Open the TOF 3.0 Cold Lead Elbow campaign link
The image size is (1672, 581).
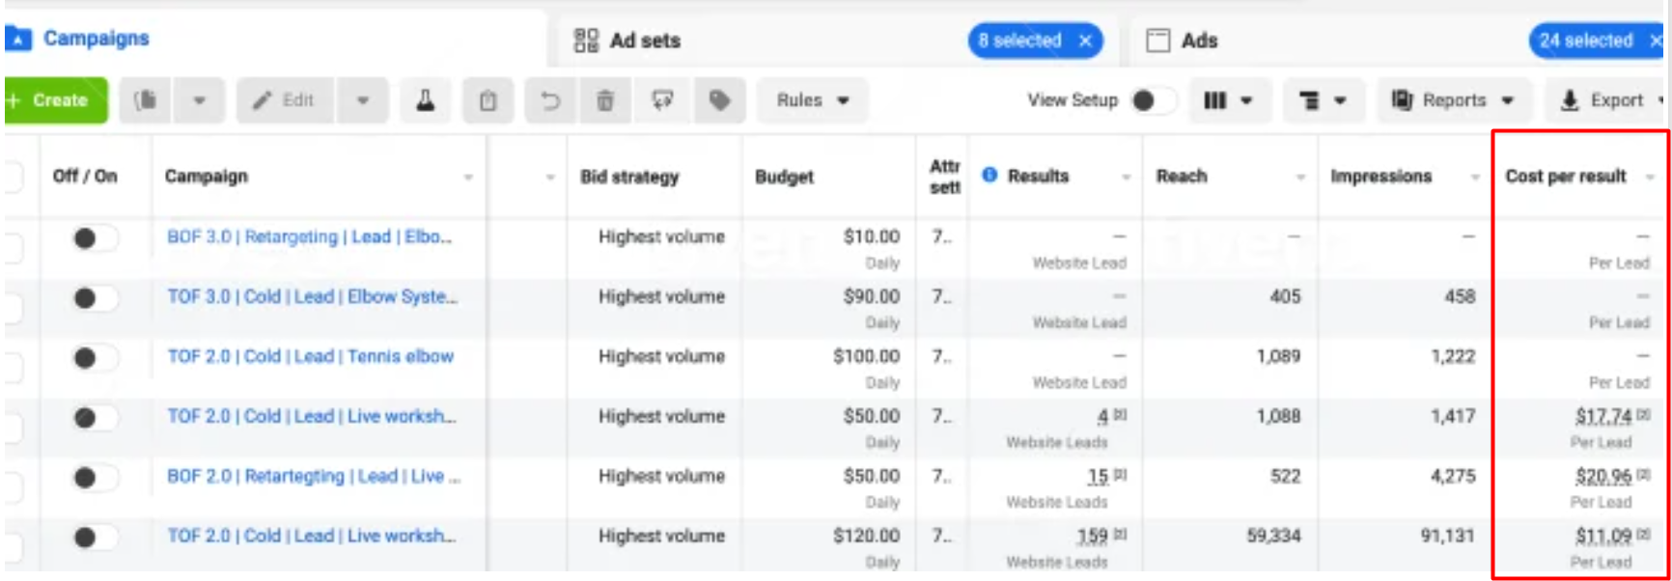tap(311, 296)
